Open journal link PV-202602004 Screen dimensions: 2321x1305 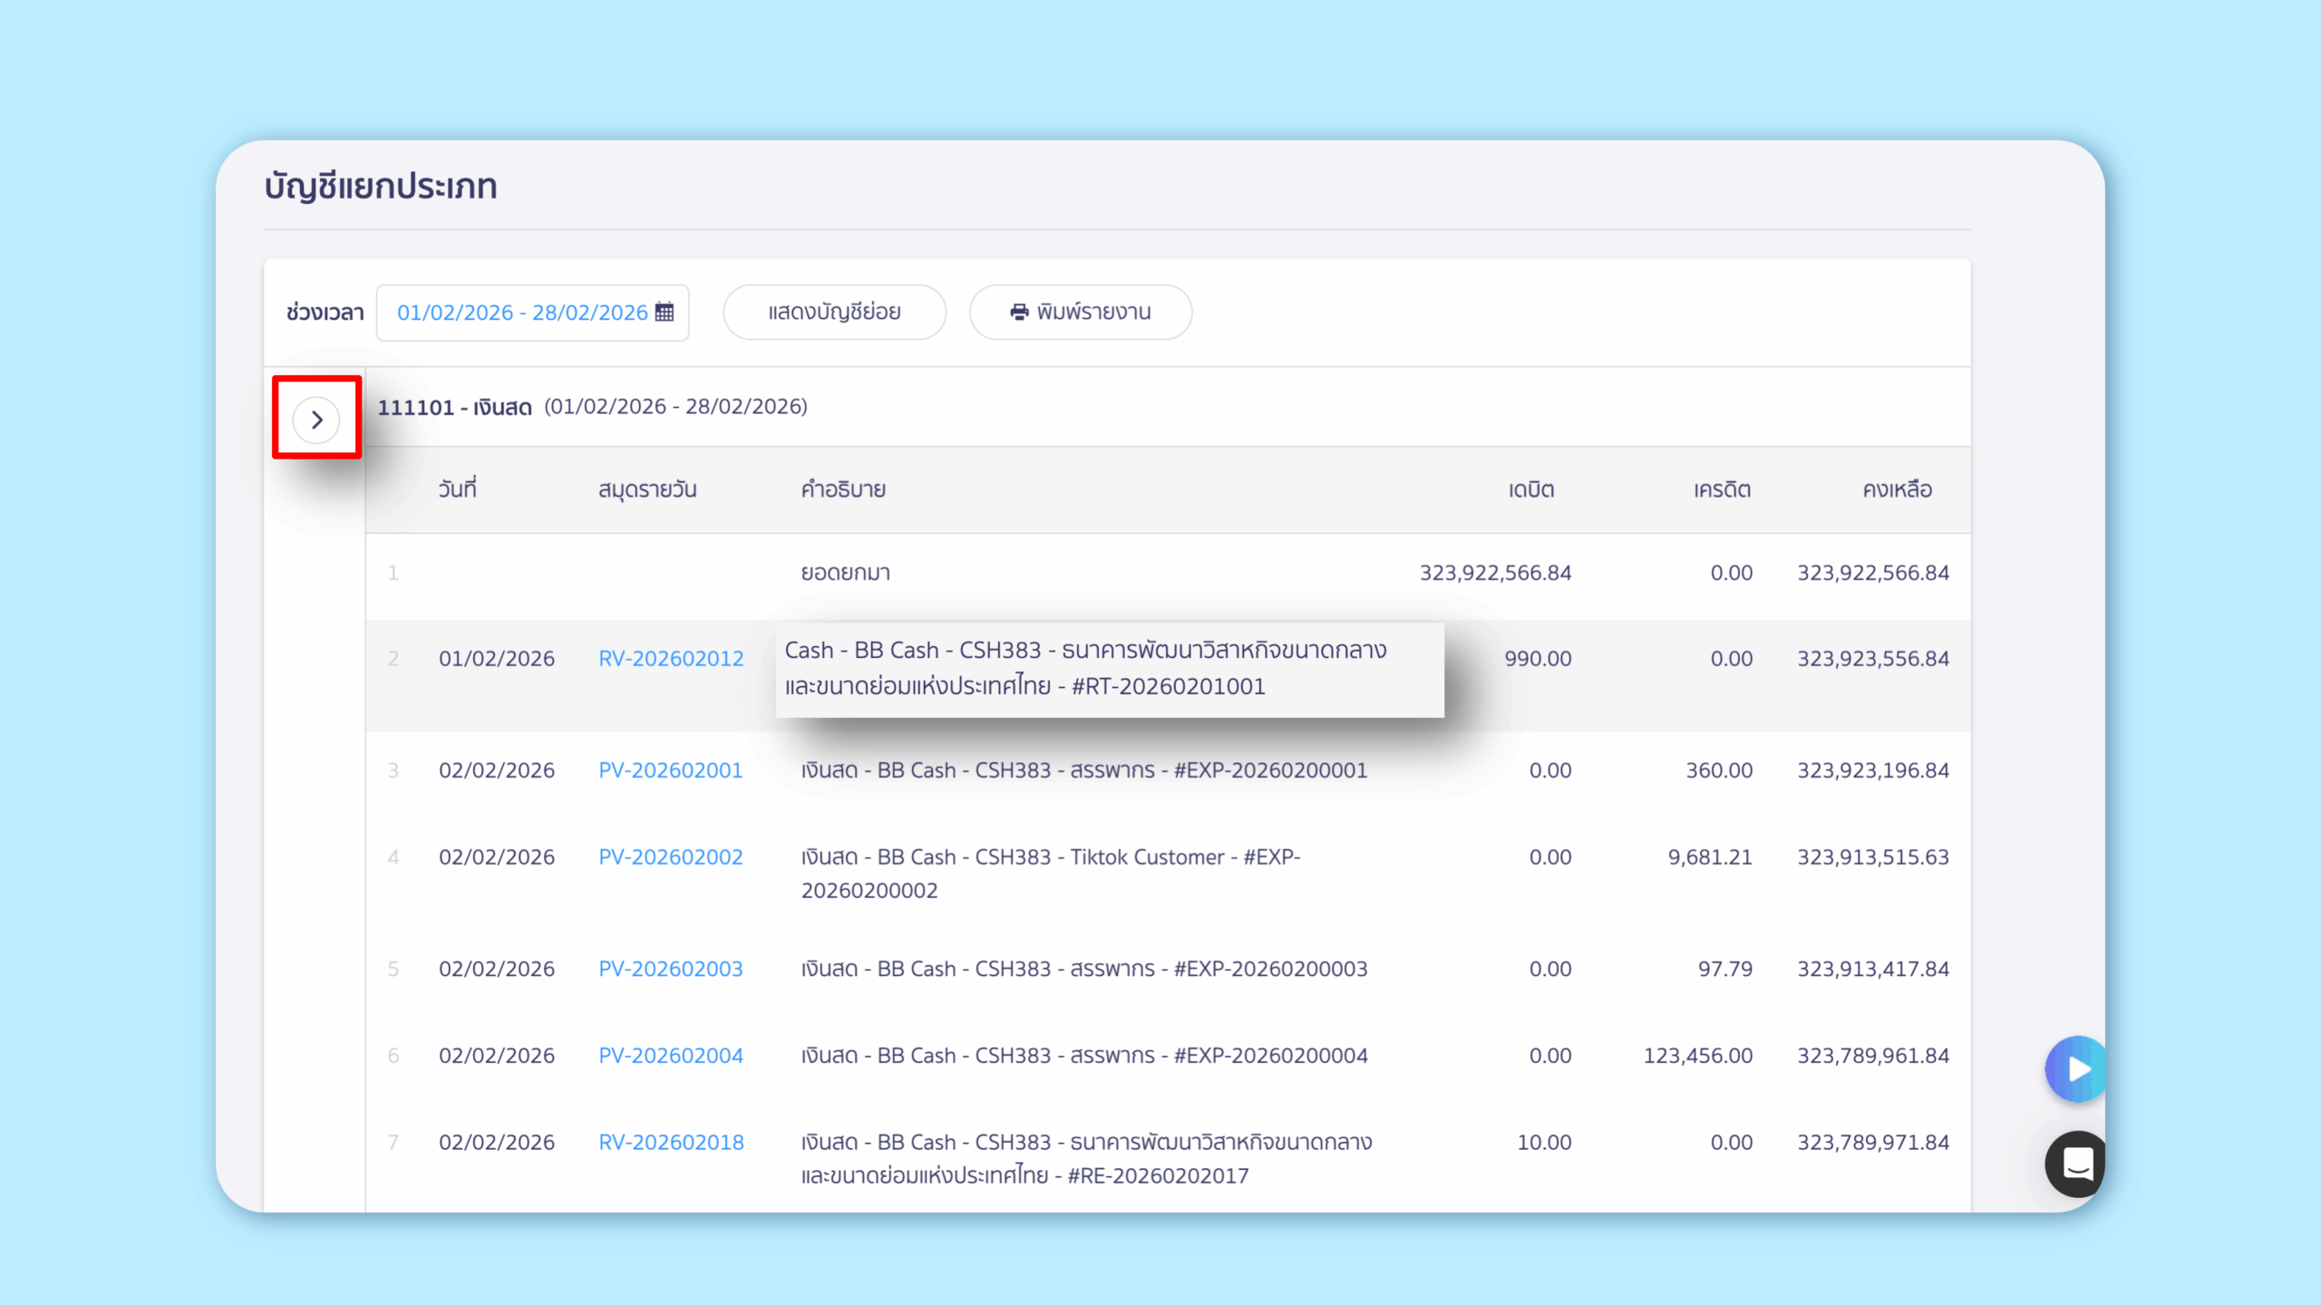pos(670,1056)
